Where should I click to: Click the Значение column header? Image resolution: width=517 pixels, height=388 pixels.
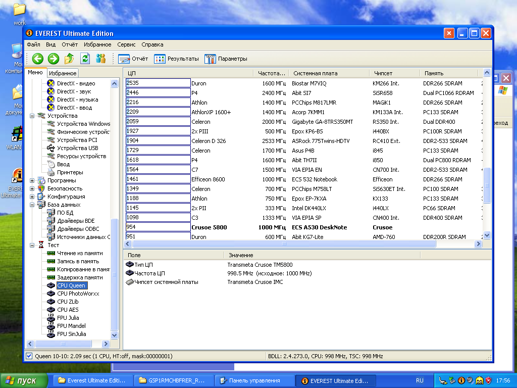point(322,255)
